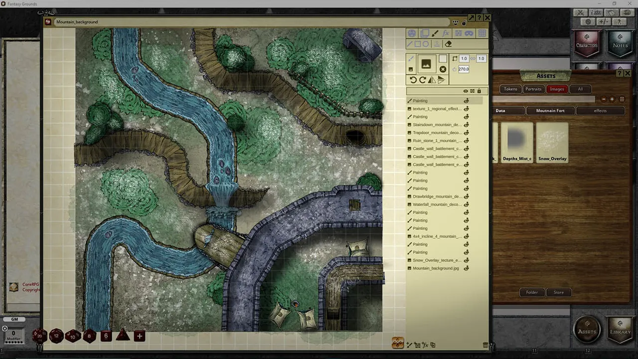Click the white color swatch box
Viewport: 638px width, 359px height.
point(443,59)
